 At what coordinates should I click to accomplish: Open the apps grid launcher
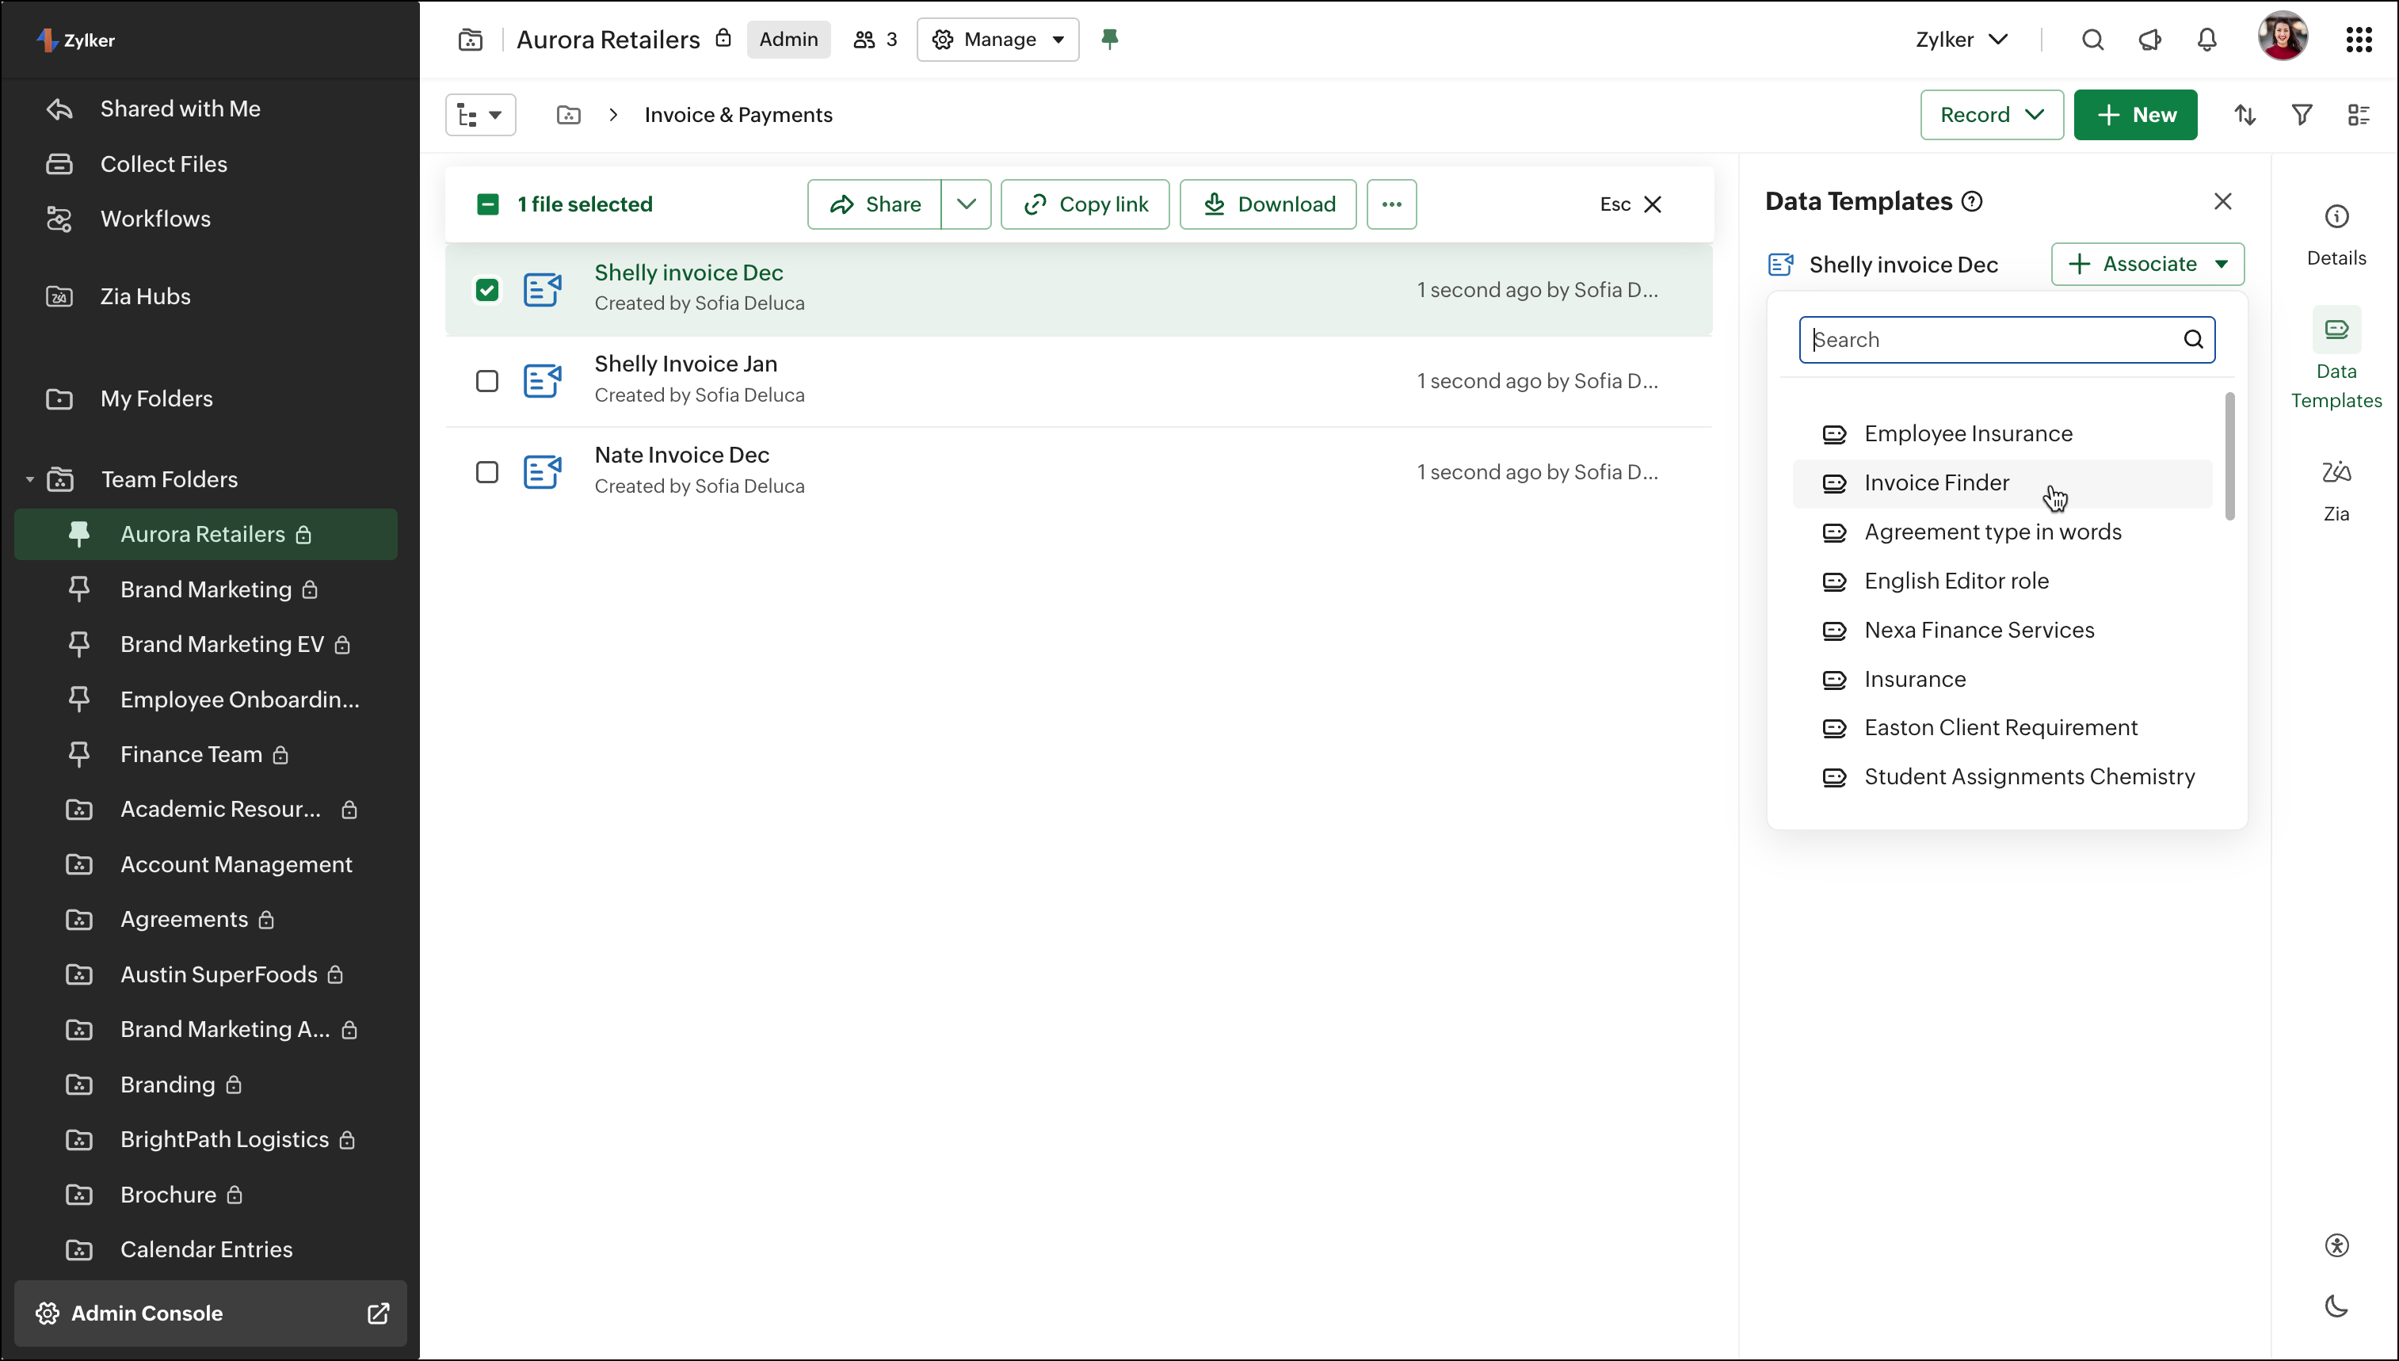point(2359,40)
